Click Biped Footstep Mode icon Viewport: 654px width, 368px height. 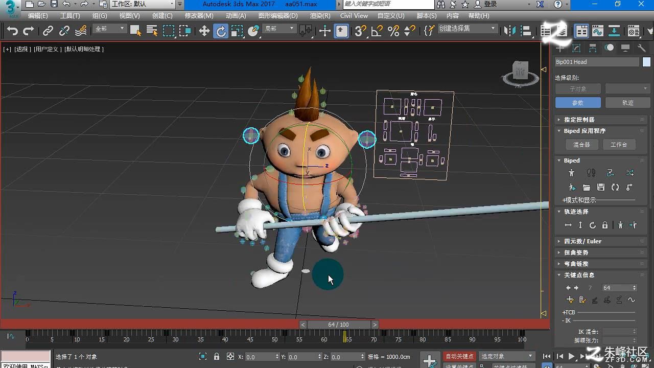[x=591, y=173]
